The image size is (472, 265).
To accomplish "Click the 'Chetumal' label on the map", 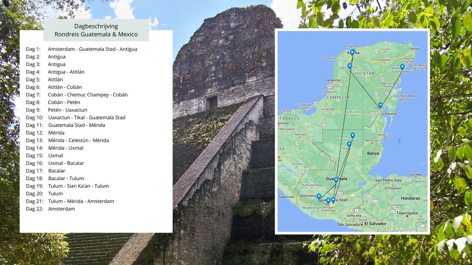I will click(x=390, y=114).
